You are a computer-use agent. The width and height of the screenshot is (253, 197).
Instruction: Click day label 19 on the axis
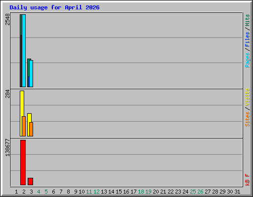[x=148, y=192]
